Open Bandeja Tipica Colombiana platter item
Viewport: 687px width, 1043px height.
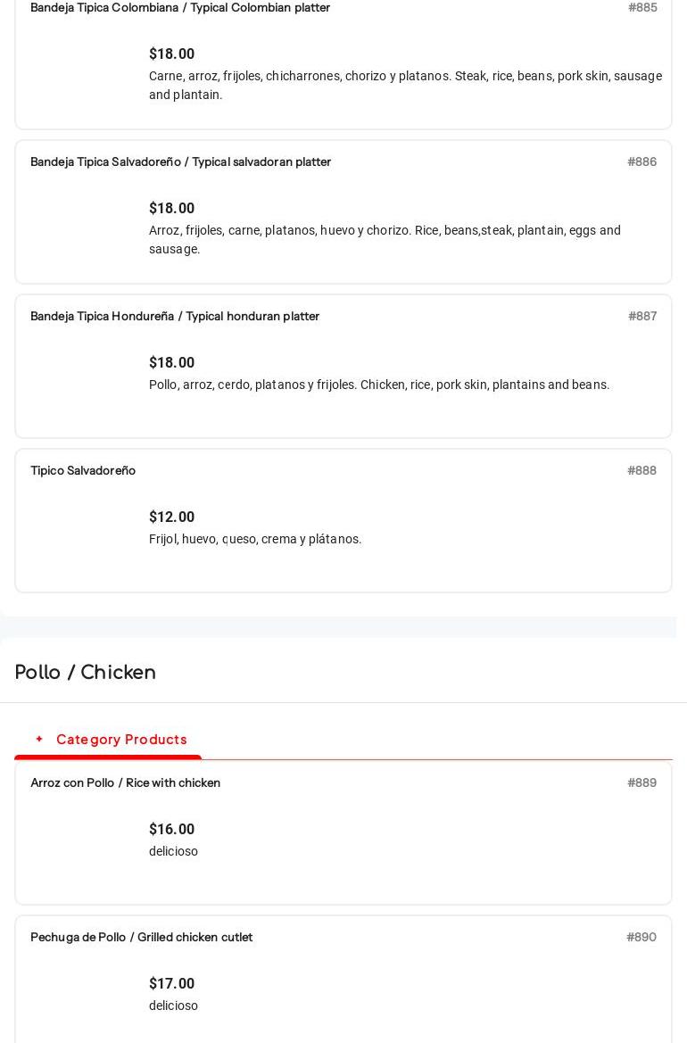point(180,7)
